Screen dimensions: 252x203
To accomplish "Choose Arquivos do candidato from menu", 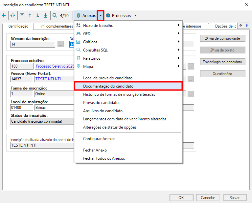I will pos(103,111).
